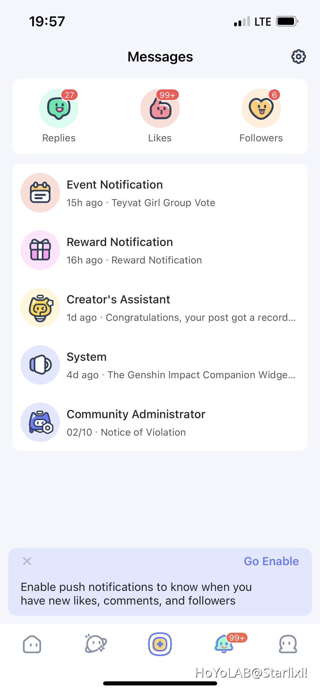Switch to the Explore planet tab
Viewport: 320px width, 692px height.
(x=96, y=644)
